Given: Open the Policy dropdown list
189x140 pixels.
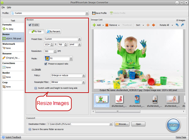Looking at the screenshot, I should (x=68, y=76).
